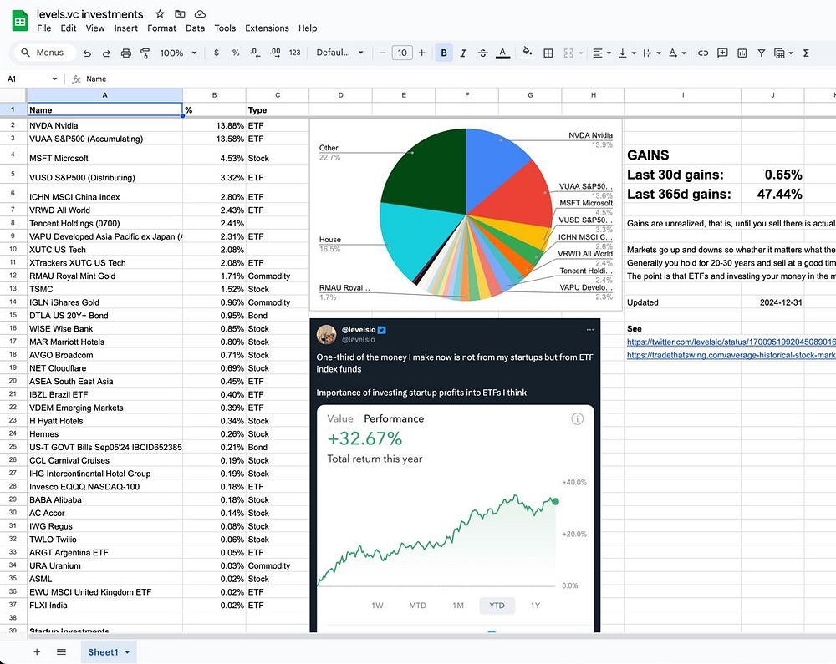Screen dimensions: 836x664
Task: Add a new sheet with plus
Action: (x=37, y=651)
